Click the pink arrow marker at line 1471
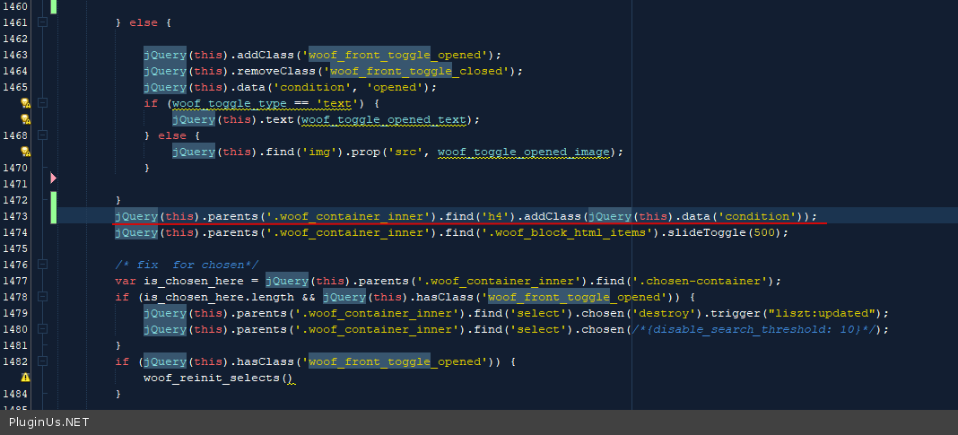 pyautogui.click(x=54, y=178)
